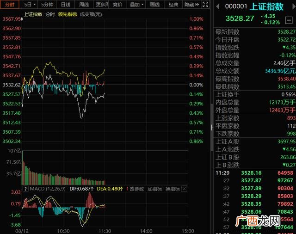Click the 上证指数 chart legend label
296x234 pixels.
point(33,14)
